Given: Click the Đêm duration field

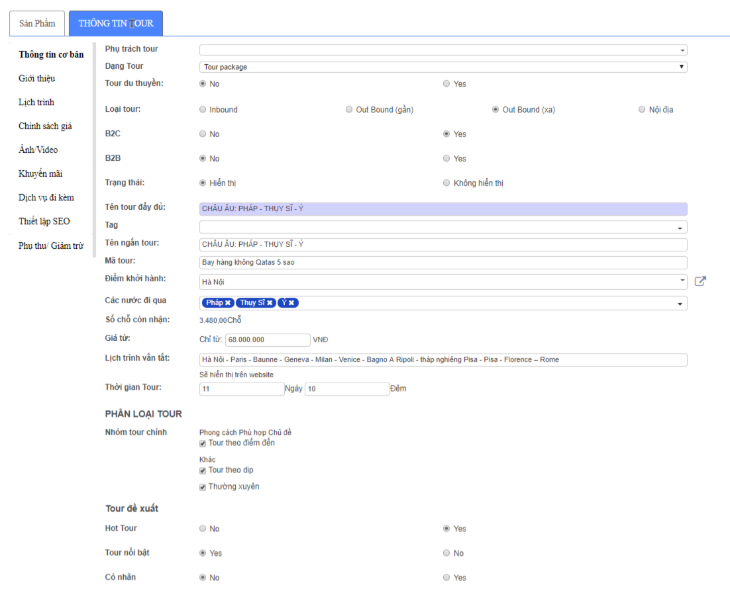Looking at the screenshot, I should pos(347,388).
